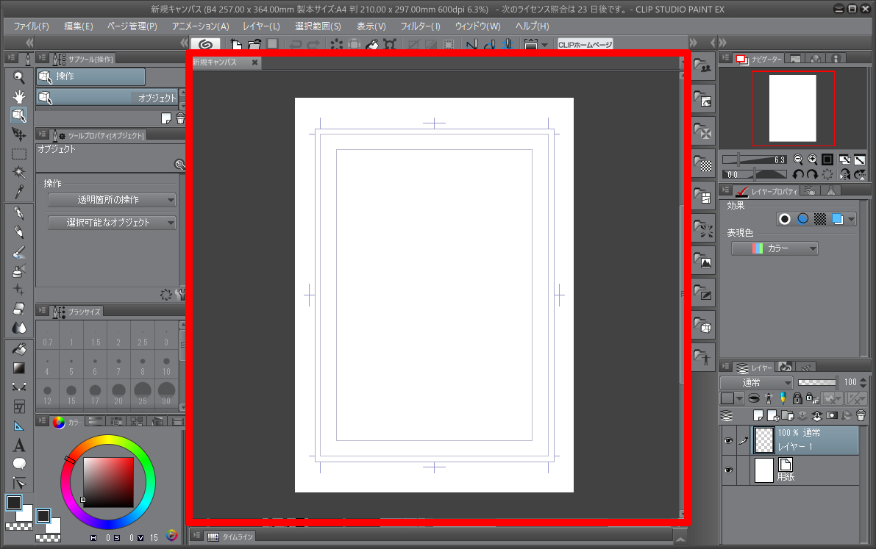This screenshot has width=876, height=549.
Task: Select the Pen nib tool
Action: (x=19, y=213)
